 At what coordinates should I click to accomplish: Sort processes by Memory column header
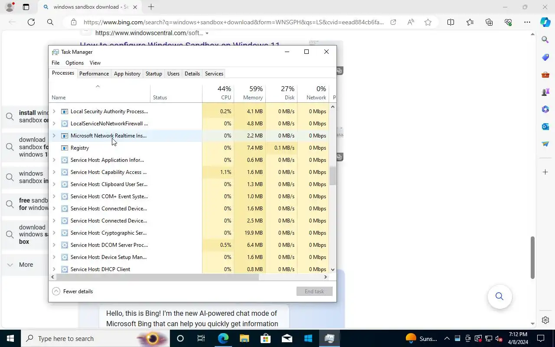250,93
